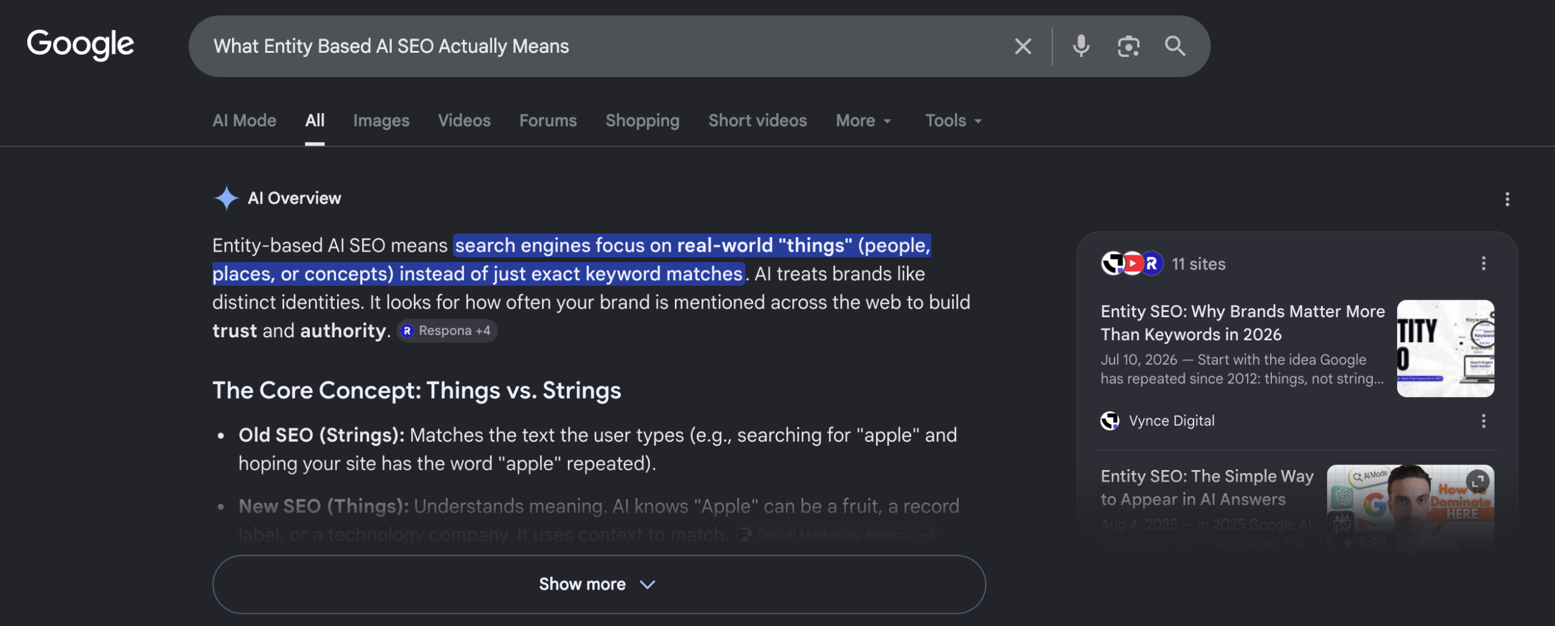Click the 11 sites source icons

coord(1132,263)
